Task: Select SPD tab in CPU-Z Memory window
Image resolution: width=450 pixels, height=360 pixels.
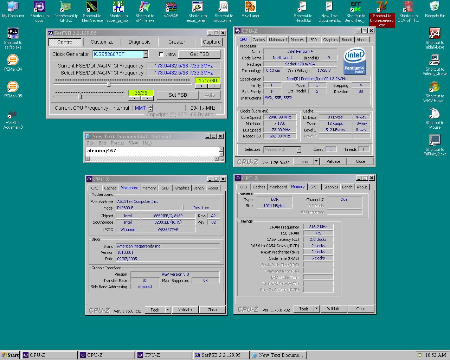Action: 314,187
